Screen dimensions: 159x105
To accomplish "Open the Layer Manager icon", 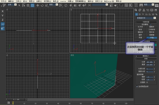I will [121, 5].
